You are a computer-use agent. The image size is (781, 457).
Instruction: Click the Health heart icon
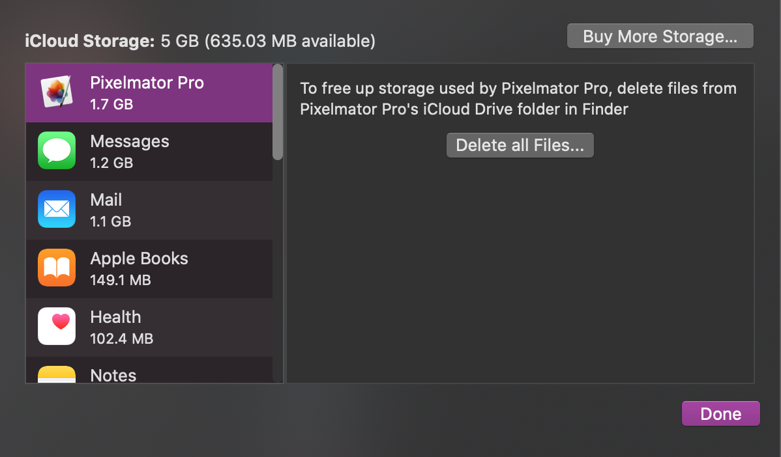57,327
